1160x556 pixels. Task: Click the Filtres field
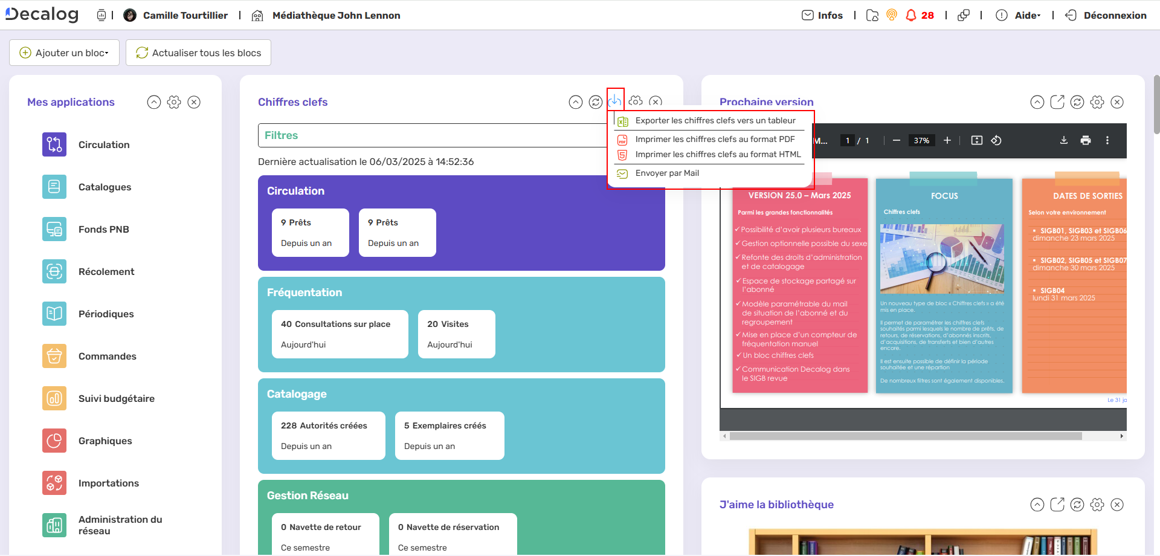[x=432, y=135]
